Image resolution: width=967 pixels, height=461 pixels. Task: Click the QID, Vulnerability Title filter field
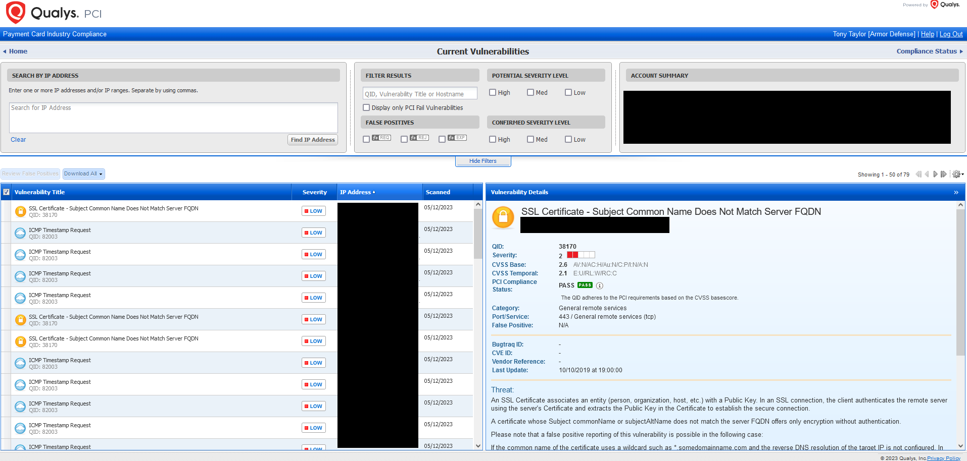point(419,94)
